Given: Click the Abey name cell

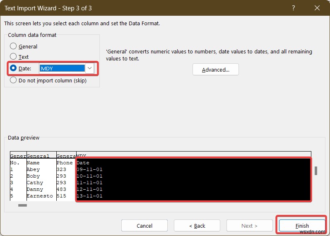Looking at the screenshot, I should coord(33,169).
